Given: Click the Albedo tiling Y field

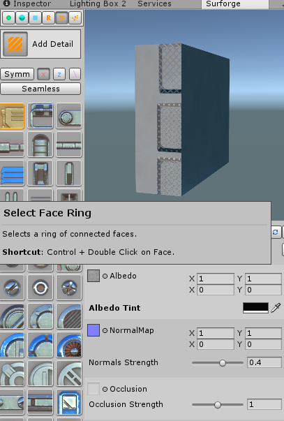Looking at the screenshot, I should click(x=263, y=279).
